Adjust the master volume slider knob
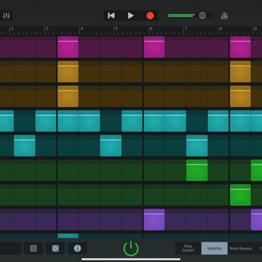Screen dimensions: 262x262 coord(202,16)
